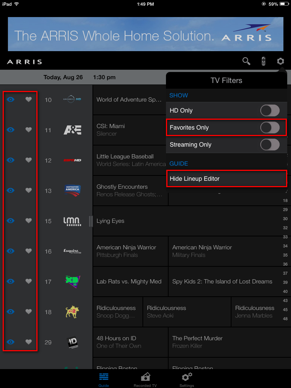
Task: Jump to channel 48 in index
Action: point(285,319)
